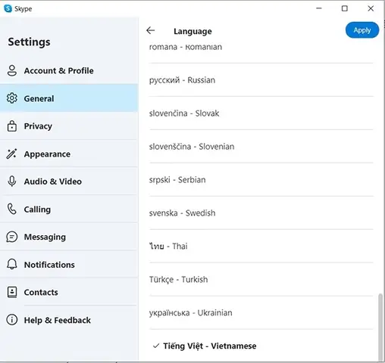Click the Audio & Video microphone icon
Viewport: 385px width, 363px height.
click(12, 181)
